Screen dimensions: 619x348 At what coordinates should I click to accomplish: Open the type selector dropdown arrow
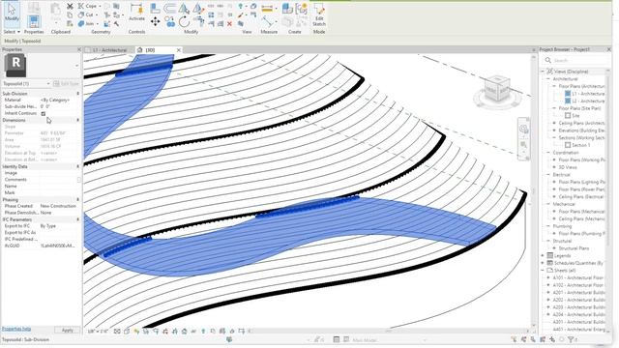[x=76, y=66]
